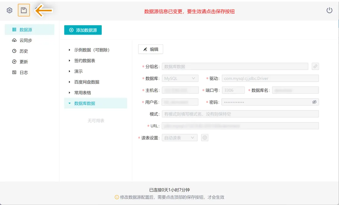Toggle password visibility eye icon
This screenshot has height=205, width=339.
[x=314, y=102]
